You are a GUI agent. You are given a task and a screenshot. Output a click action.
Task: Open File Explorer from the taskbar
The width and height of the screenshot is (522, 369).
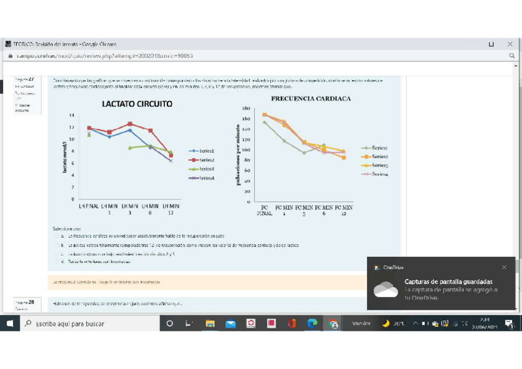[210, 323]
